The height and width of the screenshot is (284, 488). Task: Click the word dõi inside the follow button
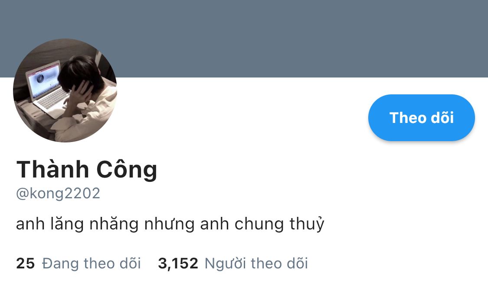click(x=442, y=118)
